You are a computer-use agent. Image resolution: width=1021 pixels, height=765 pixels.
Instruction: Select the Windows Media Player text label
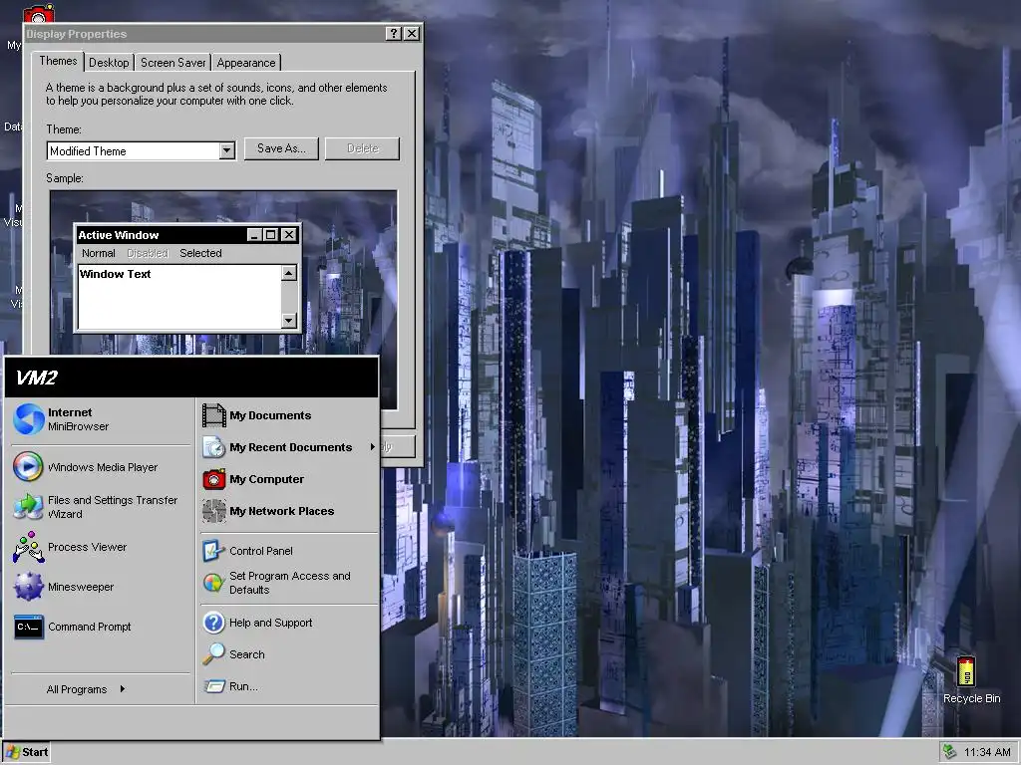click(x=103, y=467)
